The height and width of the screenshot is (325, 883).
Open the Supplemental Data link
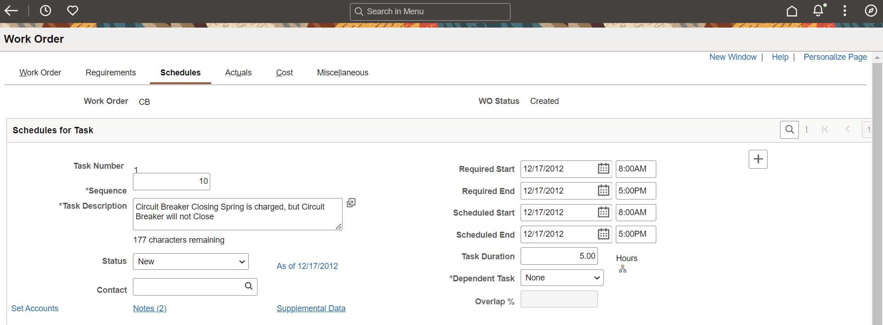coord(311,308)
